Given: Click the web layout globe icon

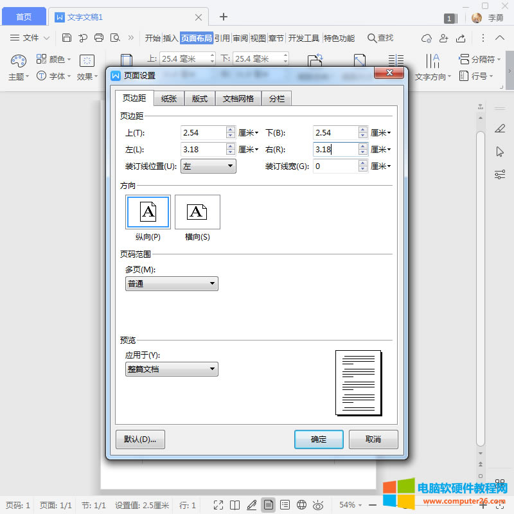Looking at the screenshot, I should click(x=301, y=505).
